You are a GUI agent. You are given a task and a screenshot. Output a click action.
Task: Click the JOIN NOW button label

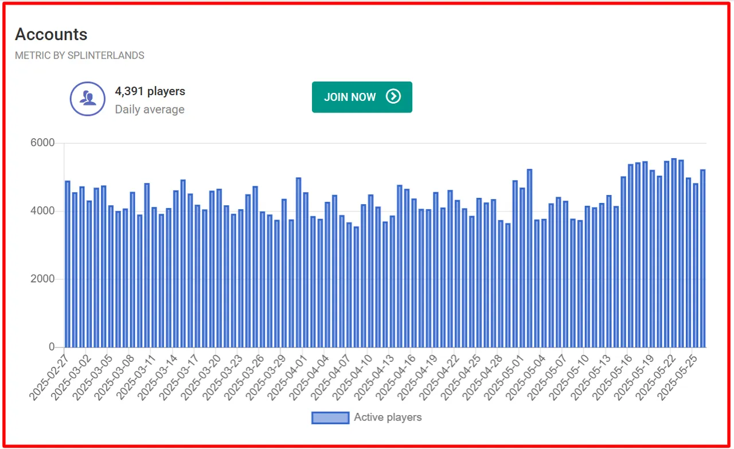coord(350,97)
